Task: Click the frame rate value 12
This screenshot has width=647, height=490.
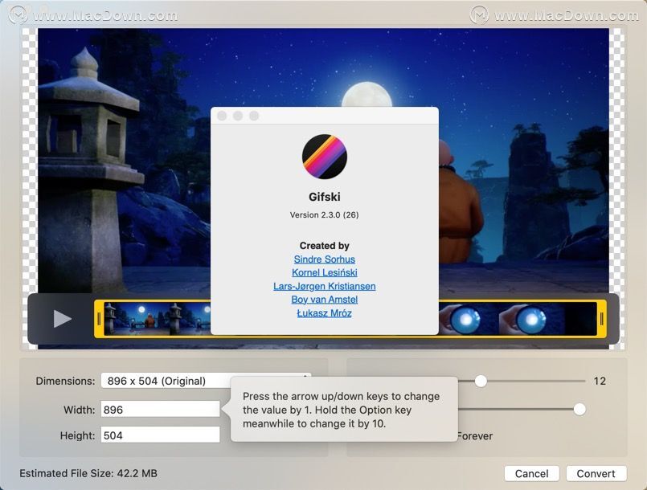Action: coord(600,381)
